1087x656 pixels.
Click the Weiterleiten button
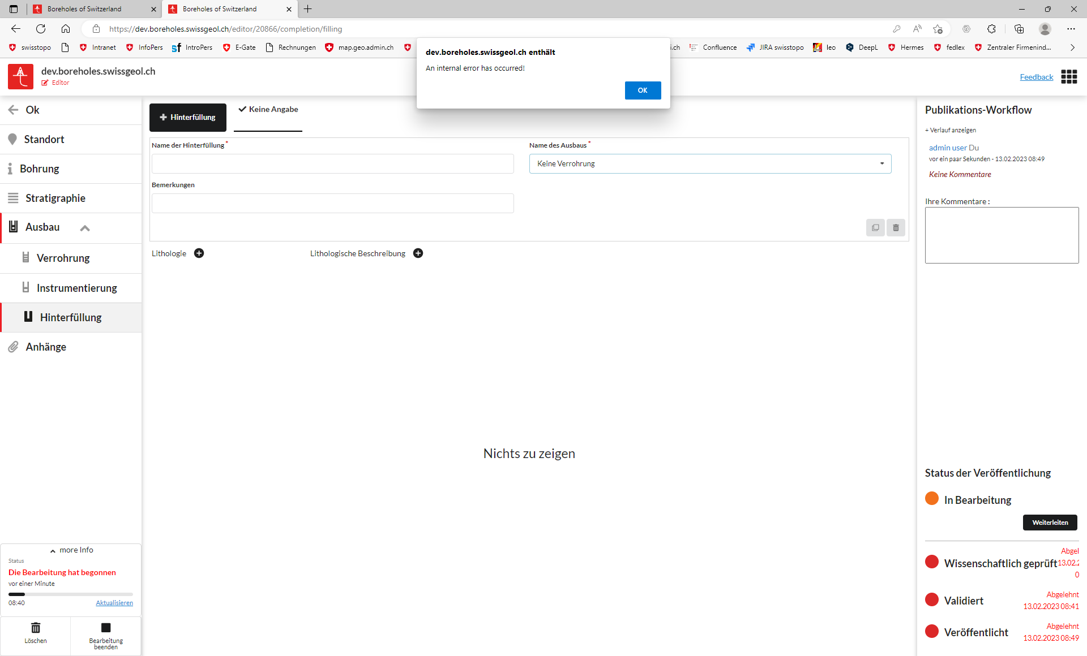point(1050,523)
